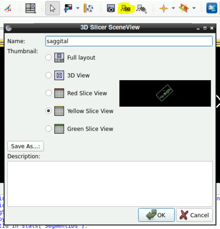Toggle the crosshair tool icon
This screenshot has height=229, width=220.
tap(163, 8)
